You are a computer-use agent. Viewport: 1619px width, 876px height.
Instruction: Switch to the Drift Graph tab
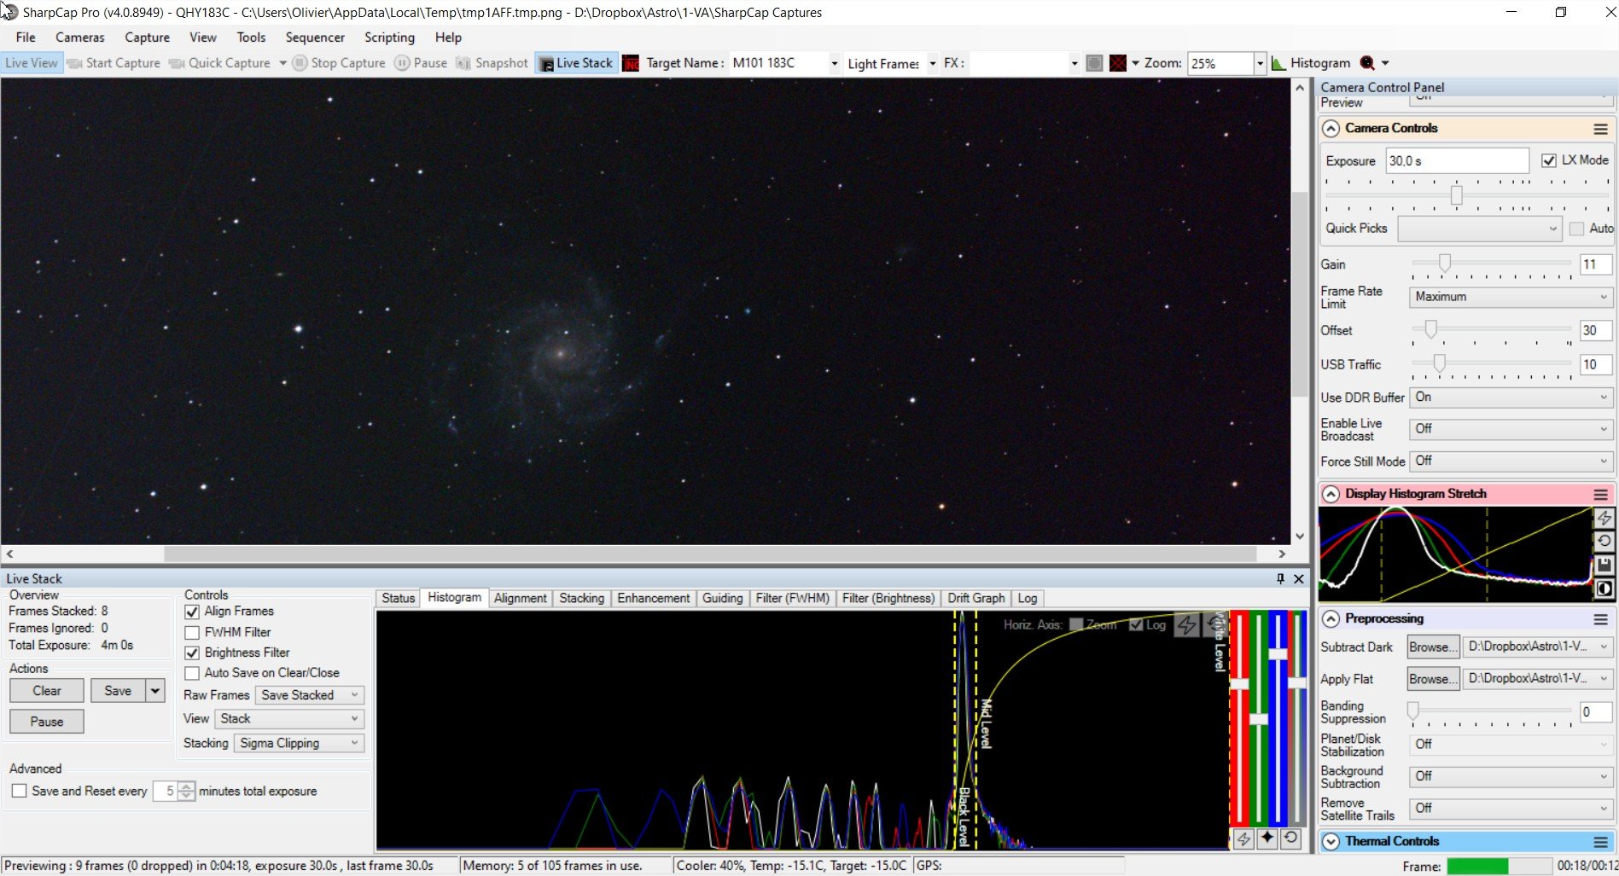(x=976, y=598)
